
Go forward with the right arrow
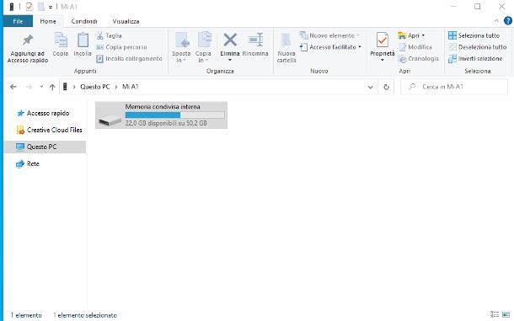(x=29, y=87)
